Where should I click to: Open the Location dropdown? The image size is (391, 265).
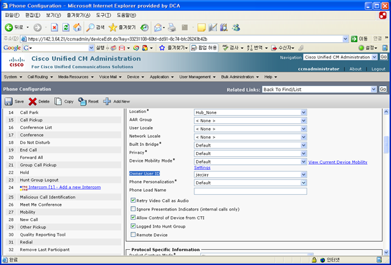pos(250,112)
